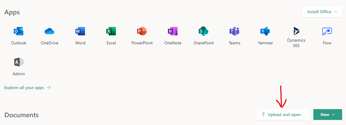346x125 pixels.
Task: Click the Outlook label text
Action: coord(19,43)
